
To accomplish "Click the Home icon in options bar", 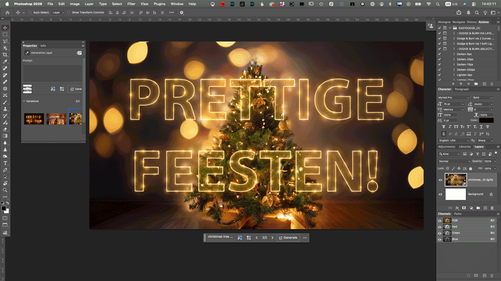I will click(7, 12).
